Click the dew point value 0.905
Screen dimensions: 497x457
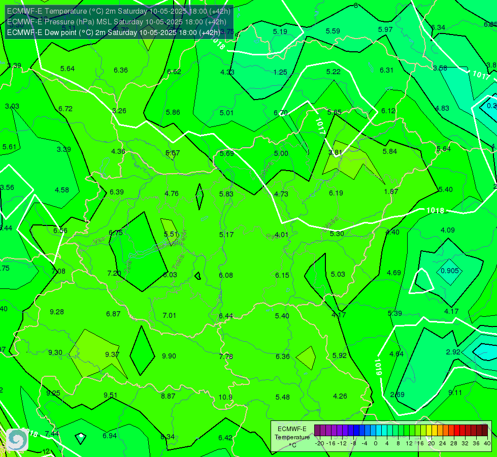(450, 271)
